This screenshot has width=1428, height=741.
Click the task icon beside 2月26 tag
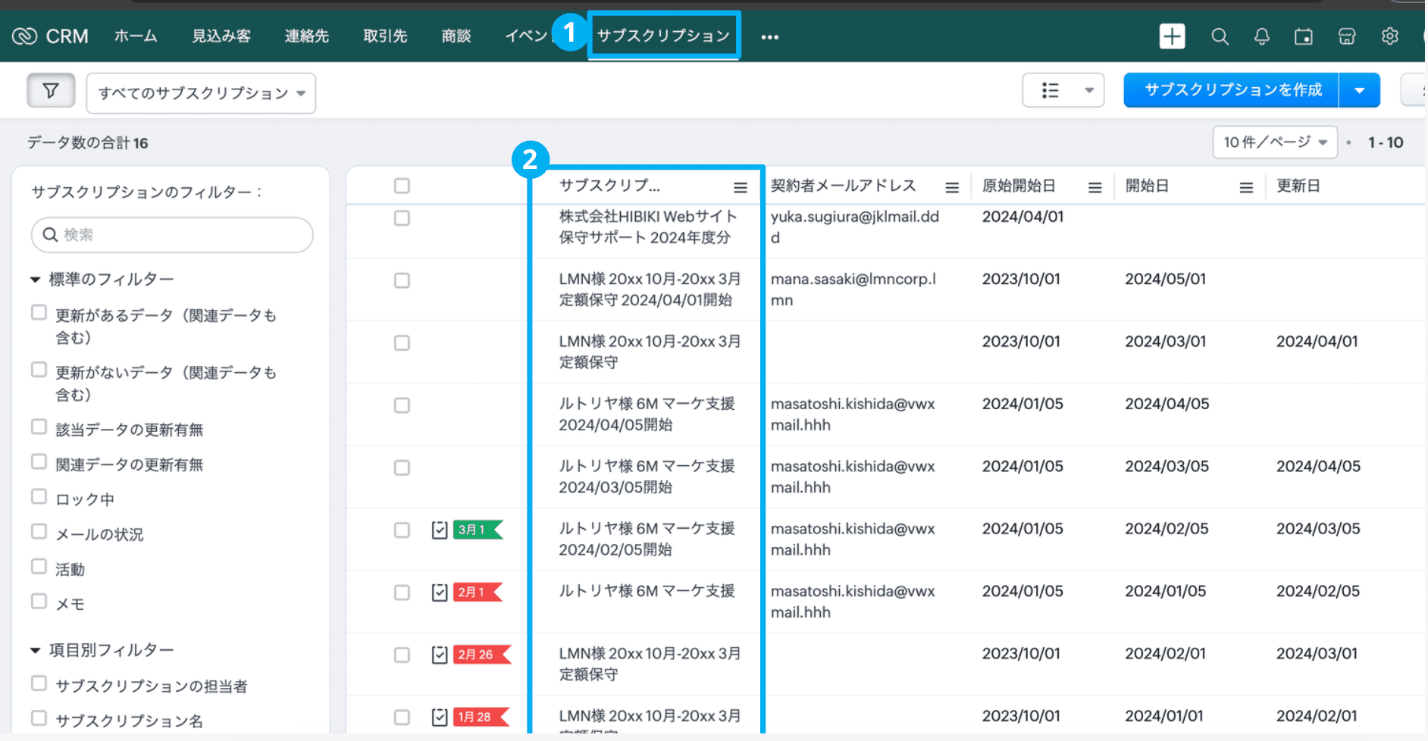[x=440, y=654]
